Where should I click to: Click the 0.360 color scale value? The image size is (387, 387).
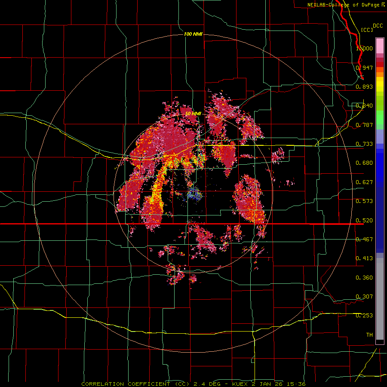click(x=364, y=278)
